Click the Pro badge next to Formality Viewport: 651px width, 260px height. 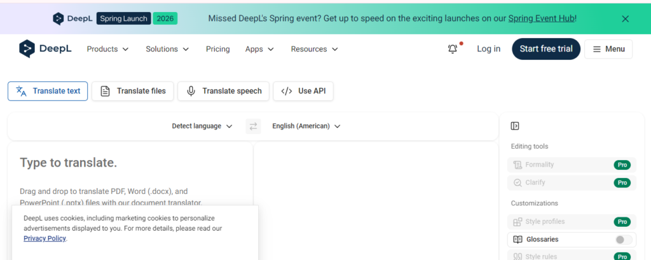(x=622, y=165)
